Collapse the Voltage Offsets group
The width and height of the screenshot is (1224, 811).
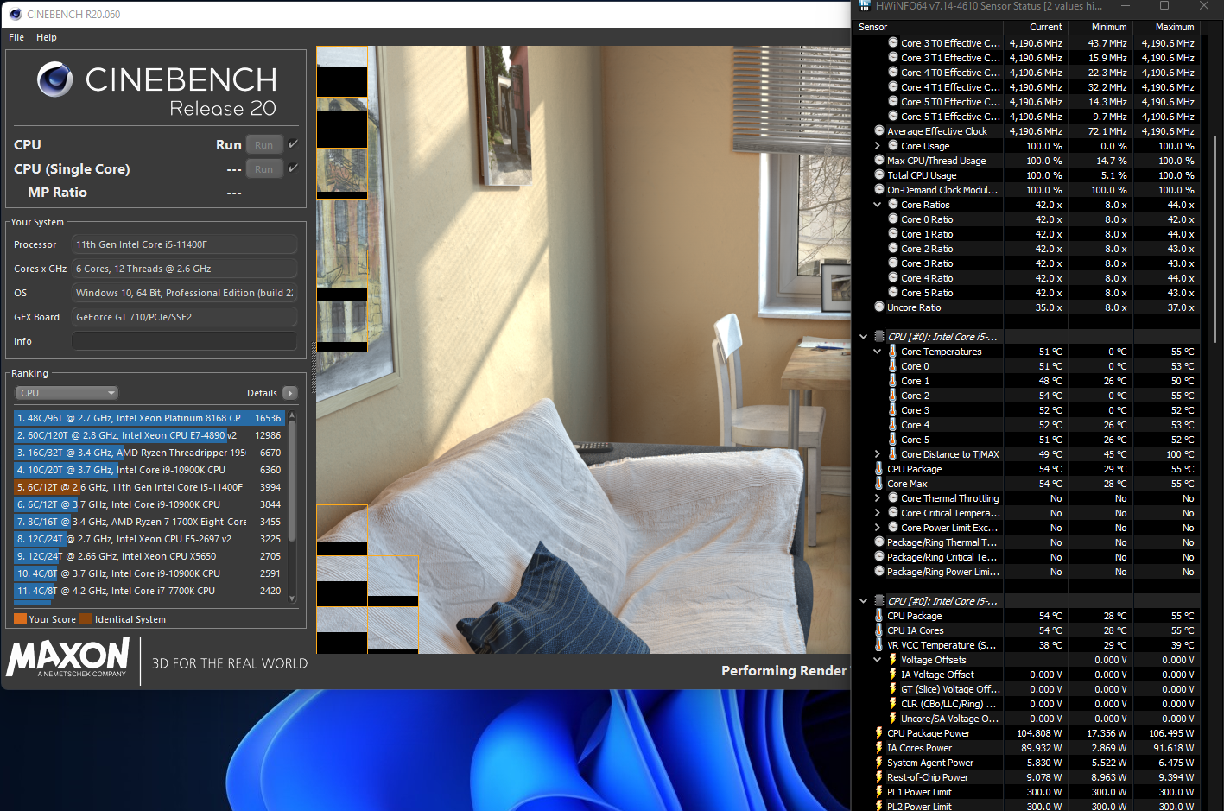[878, 660]
